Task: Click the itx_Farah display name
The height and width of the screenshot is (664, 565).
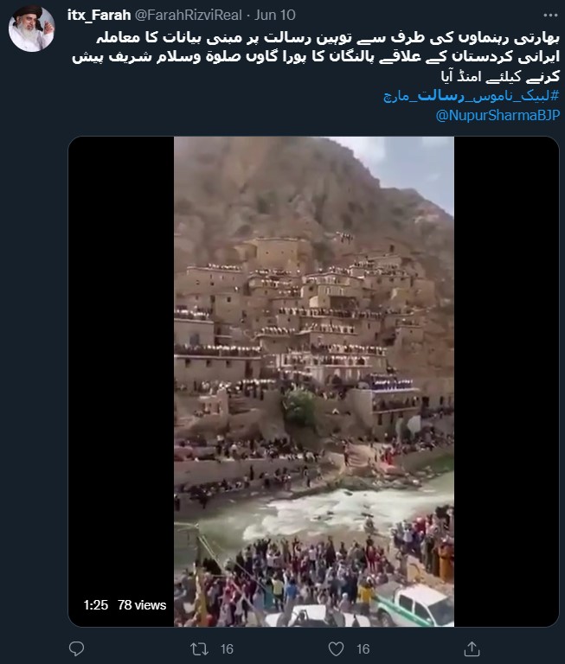Action: pos(99,16)
